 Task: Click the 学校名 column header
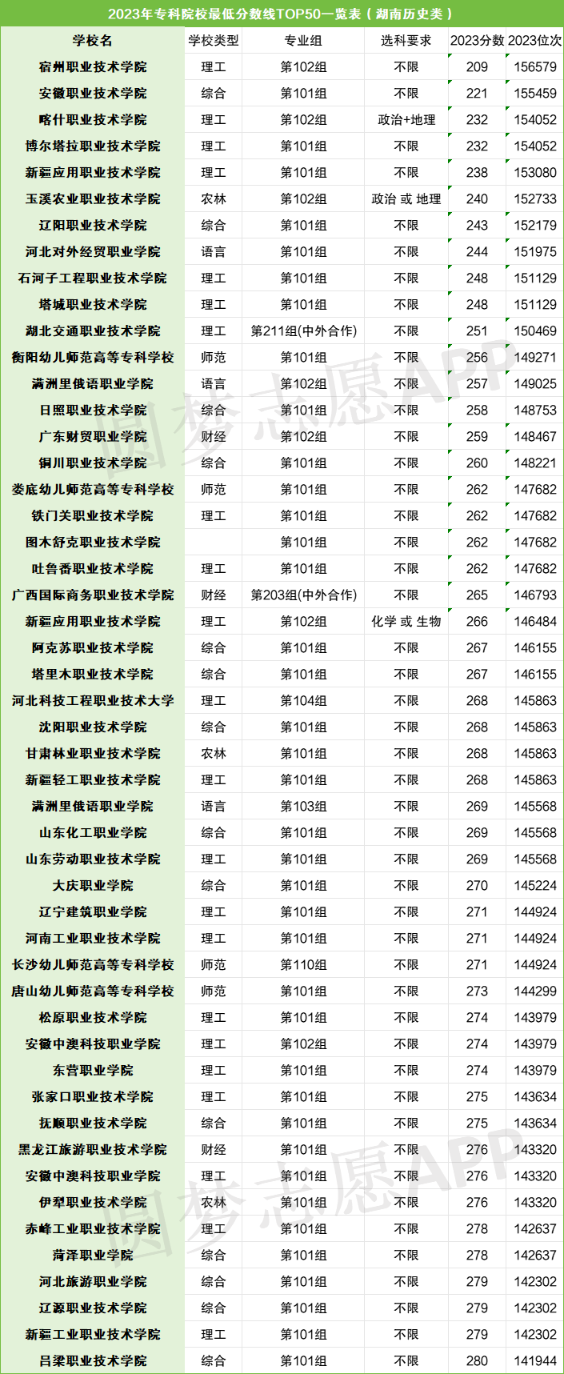pos(93,41)
